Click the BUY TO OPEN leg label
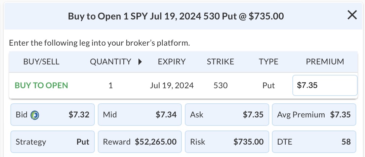The height and width of the screenshot is (157, 365). click(x=41, y=86)
